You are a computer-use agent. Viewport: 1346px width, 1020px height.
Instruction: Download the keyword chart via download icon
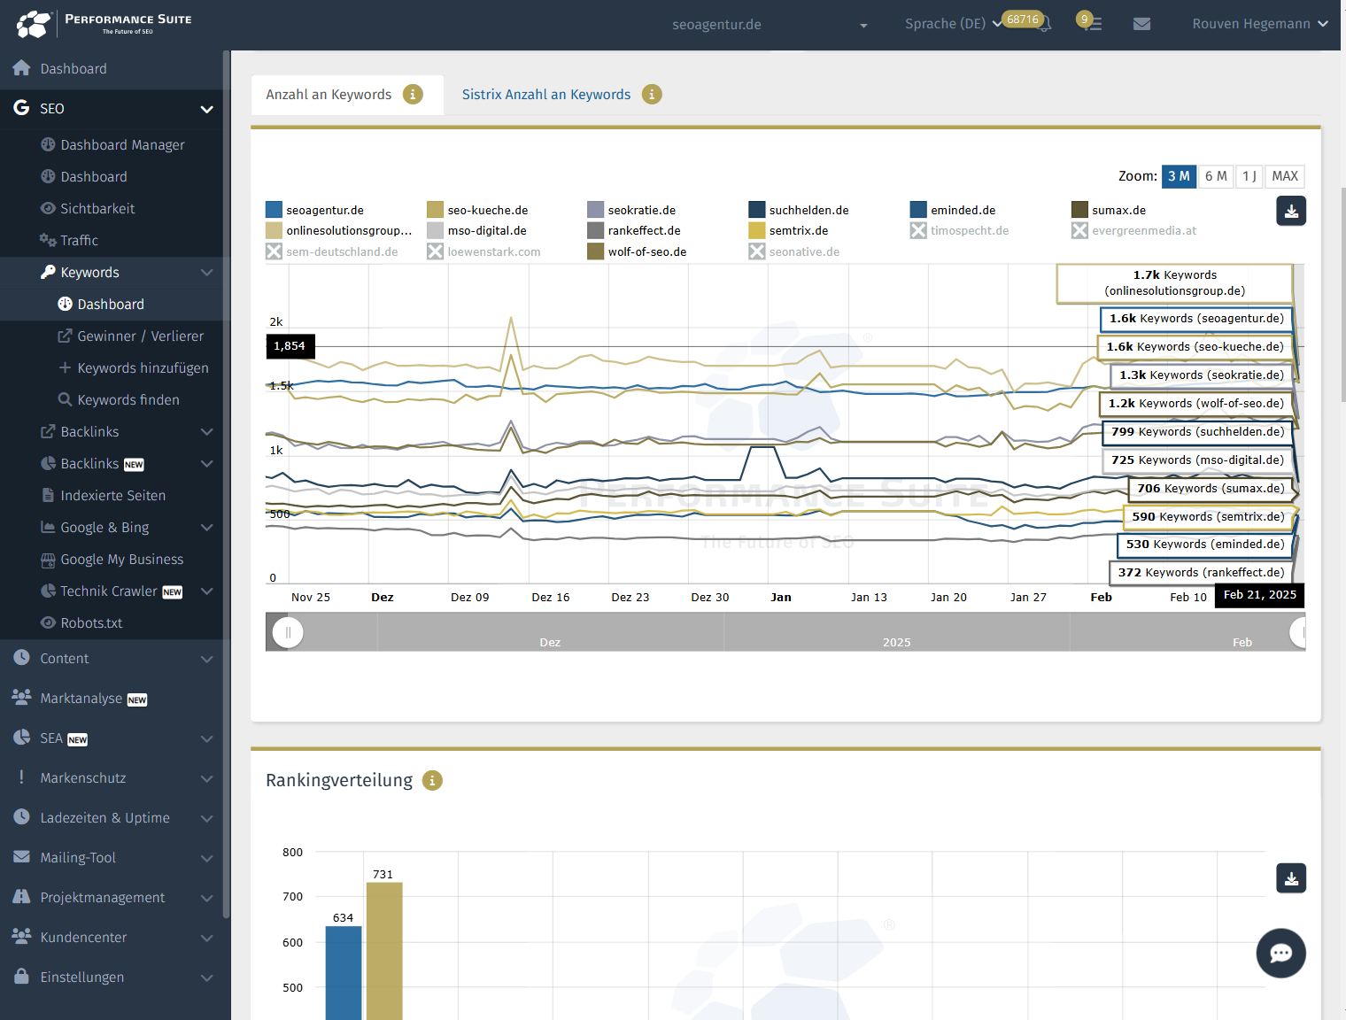point(1291,211)
